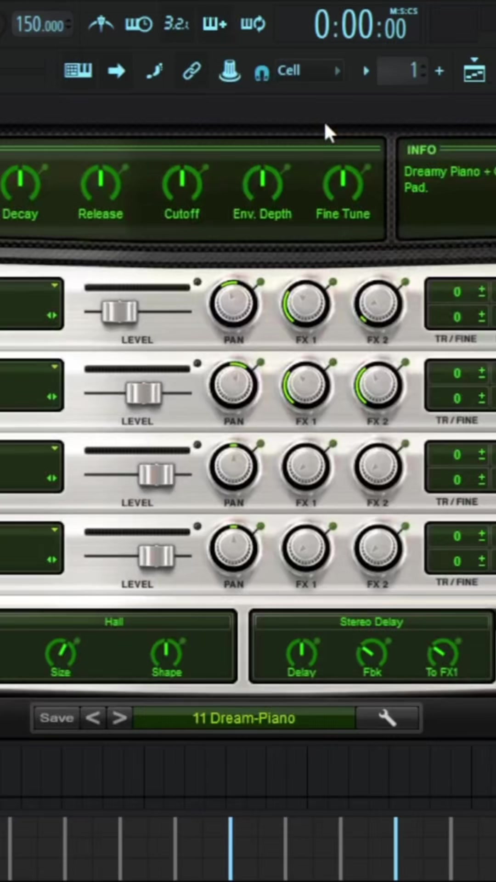Image resolution: width=496 pixels, height=882 pixels.
Task: Go to previous preset with < button
Action: point(93,718)
